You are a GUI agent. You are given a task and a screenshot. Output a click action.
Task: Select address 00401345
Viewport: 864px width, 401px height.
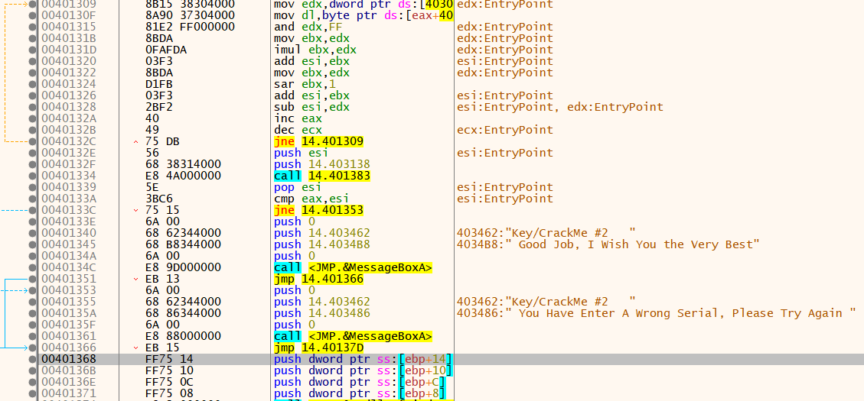click(x=68, y=244)
